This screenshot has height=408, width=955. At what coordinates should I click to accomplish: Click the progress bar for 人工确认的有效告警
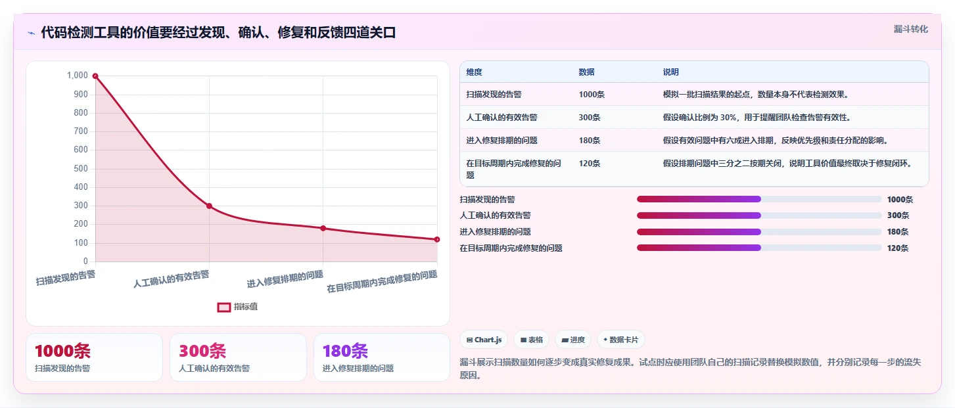click(759, 215)
